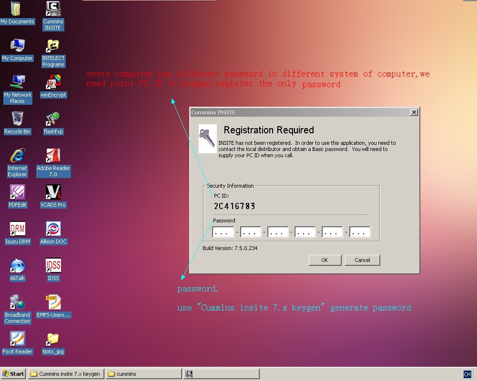Screen dimensions: 477x381
Task: Launch AliTalk from the desktop
Action: (18, 265)
